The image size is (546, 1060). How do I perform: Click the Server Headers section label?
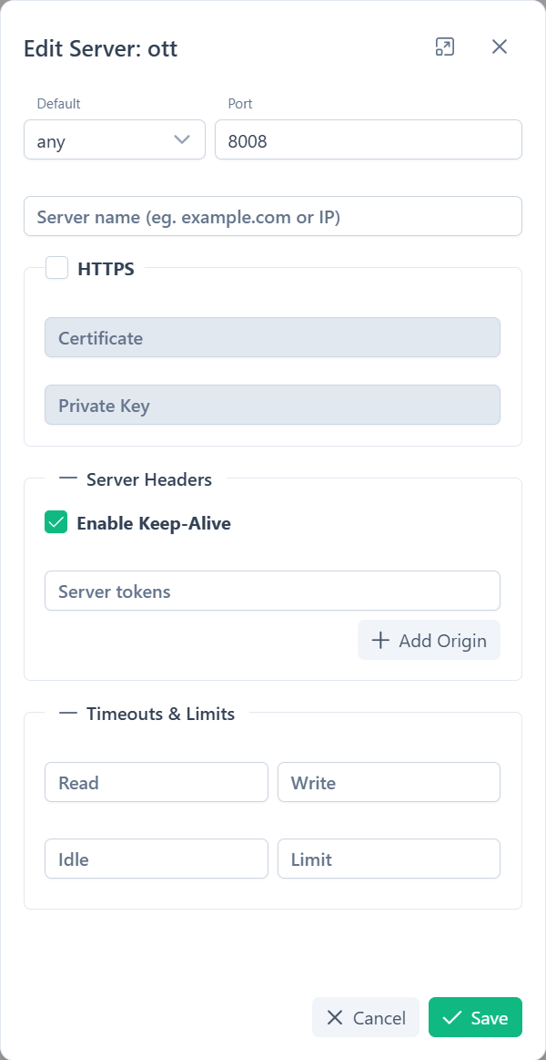(x=148, y=479)
